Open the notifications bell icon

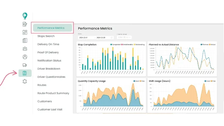coord(25,82)
